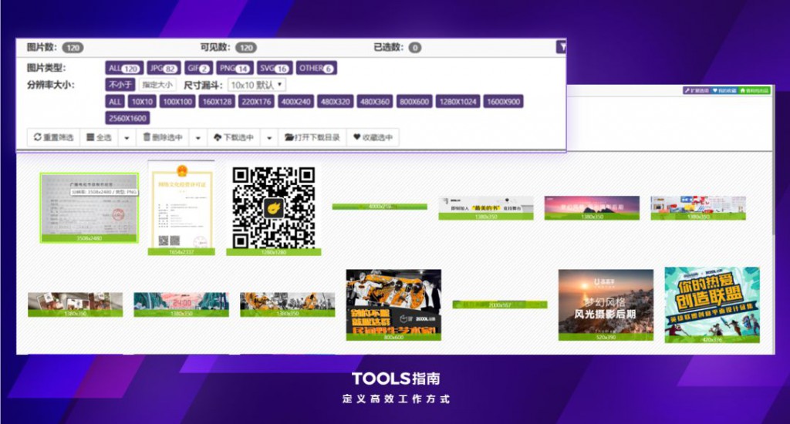Click the favorite selected (收藏选中) heart button
The image size is (790, 424).
[373, 137]
